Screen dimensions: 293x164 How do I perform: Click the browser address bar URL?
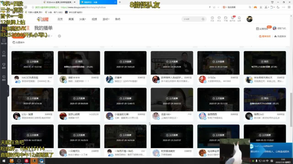tap(83, 7)
